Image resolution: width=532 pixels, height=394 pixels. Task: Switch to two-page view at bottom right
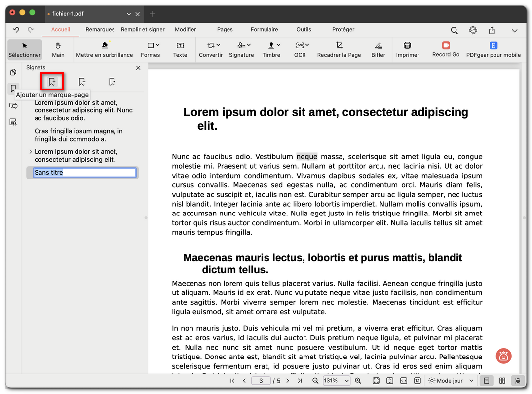coord(502,381)
